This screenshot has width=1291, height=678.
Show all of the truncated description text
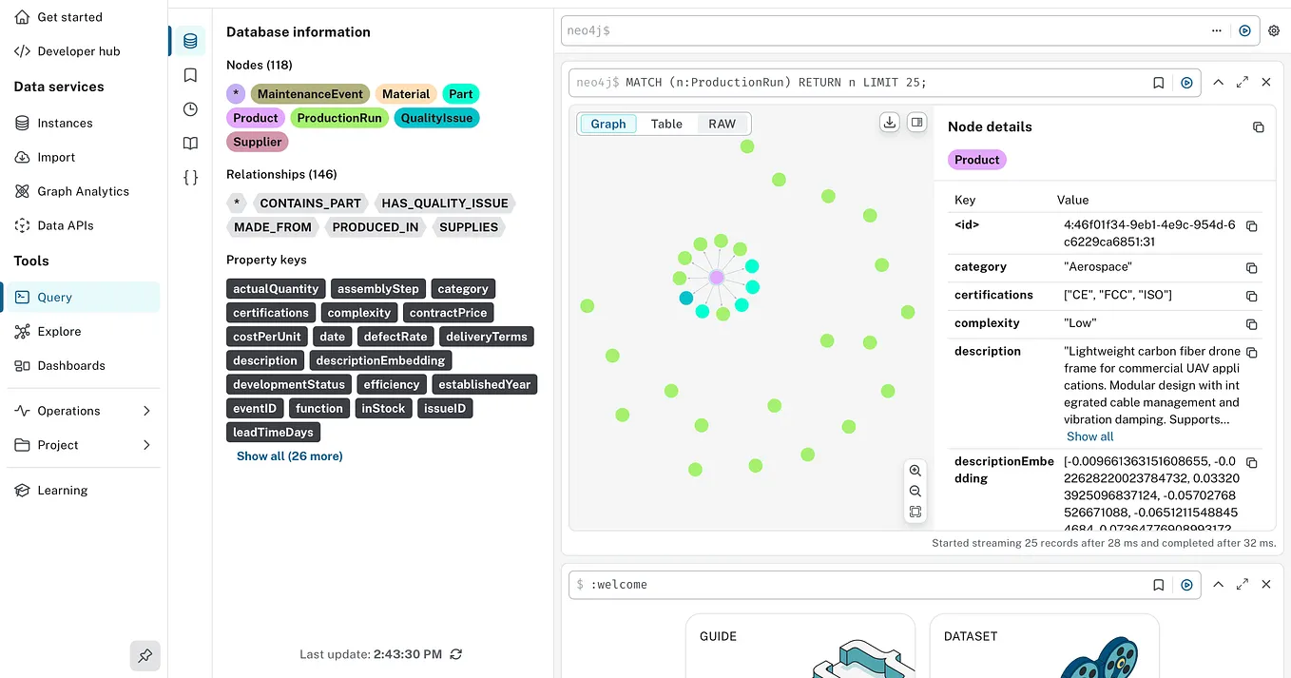(1089, 436)
